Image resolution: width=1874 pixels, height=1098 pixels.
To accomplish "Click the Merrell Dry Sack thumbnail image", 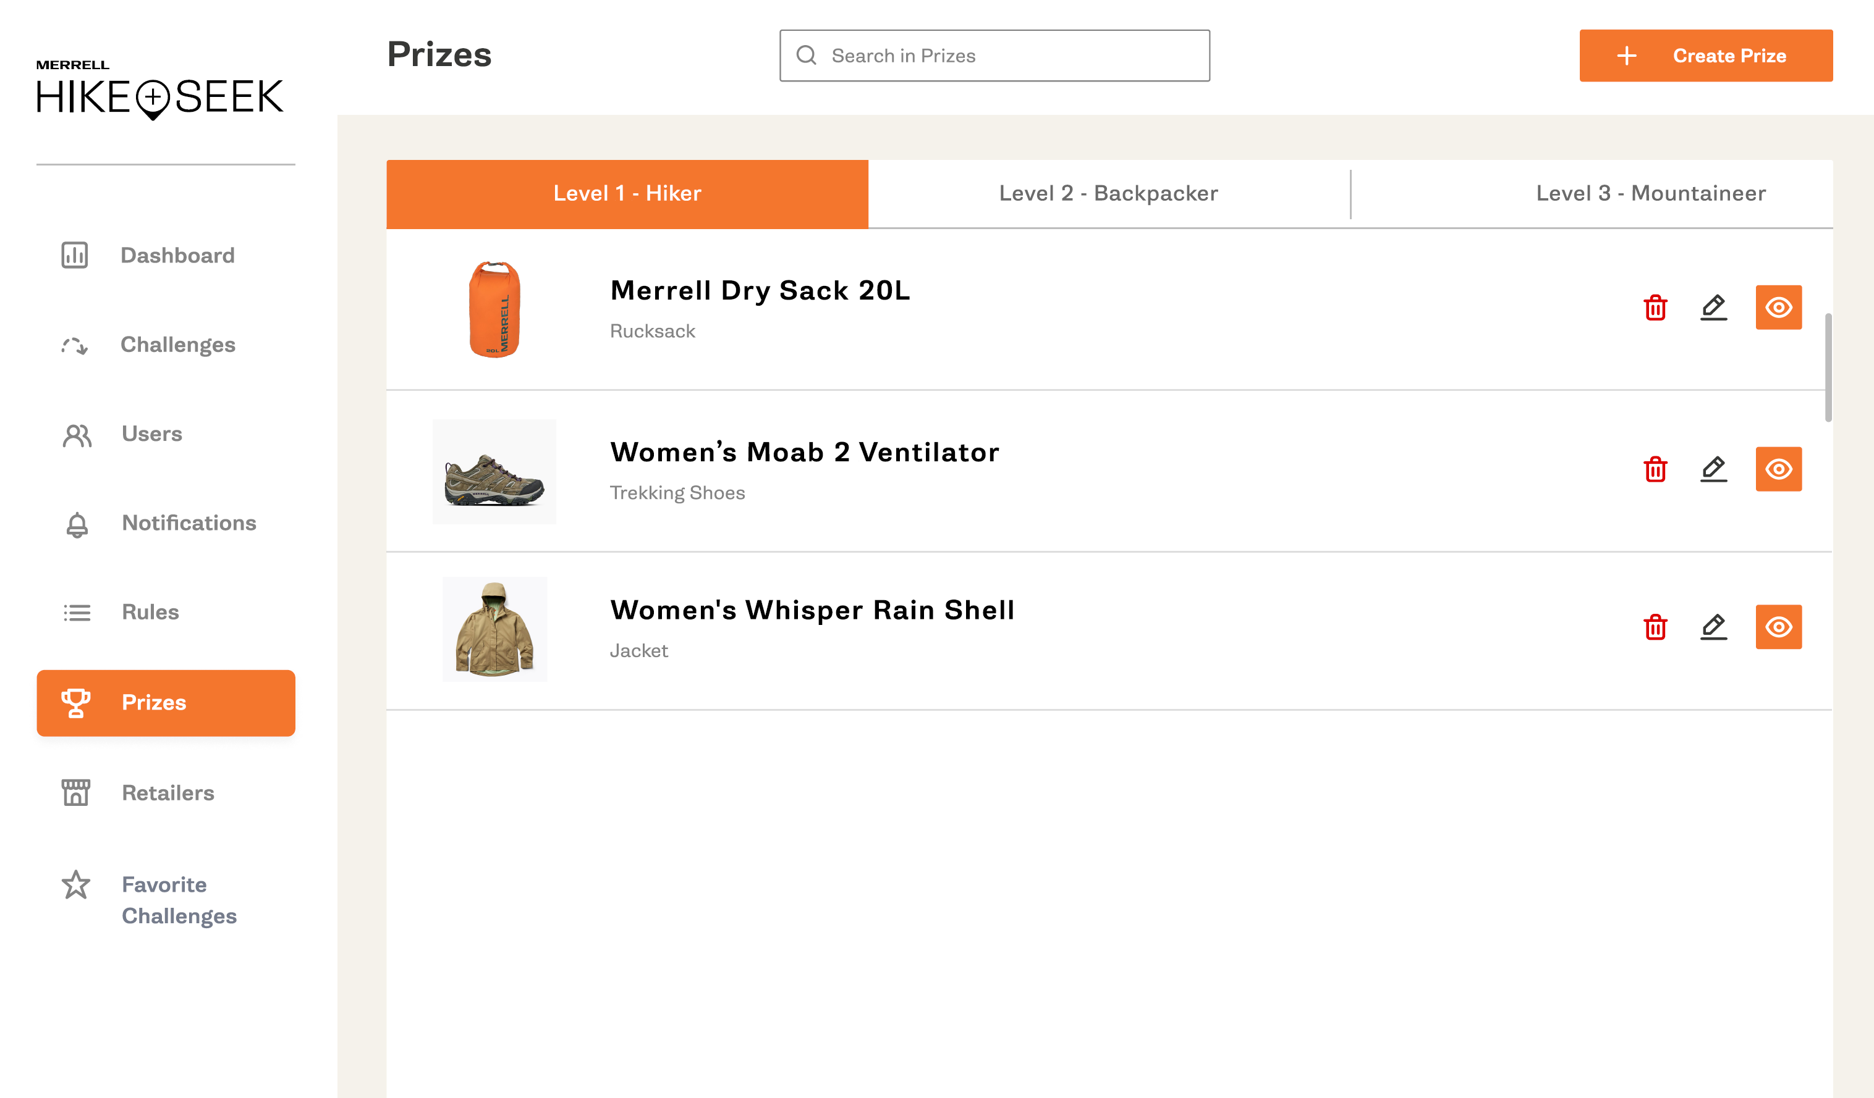I will (495, 312).
